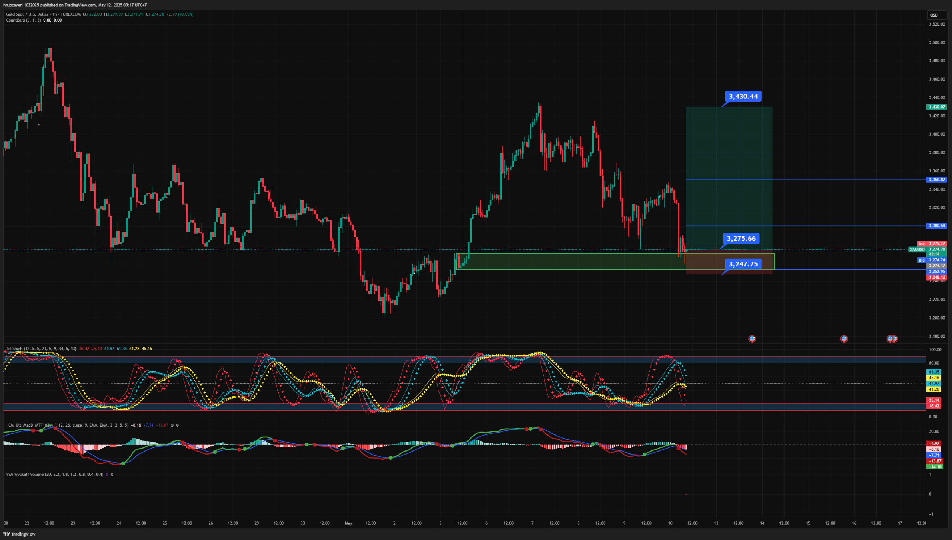Screen dimensions: 952x540
Task: Click the XAUUSD symbol price label
Action: 917,249
